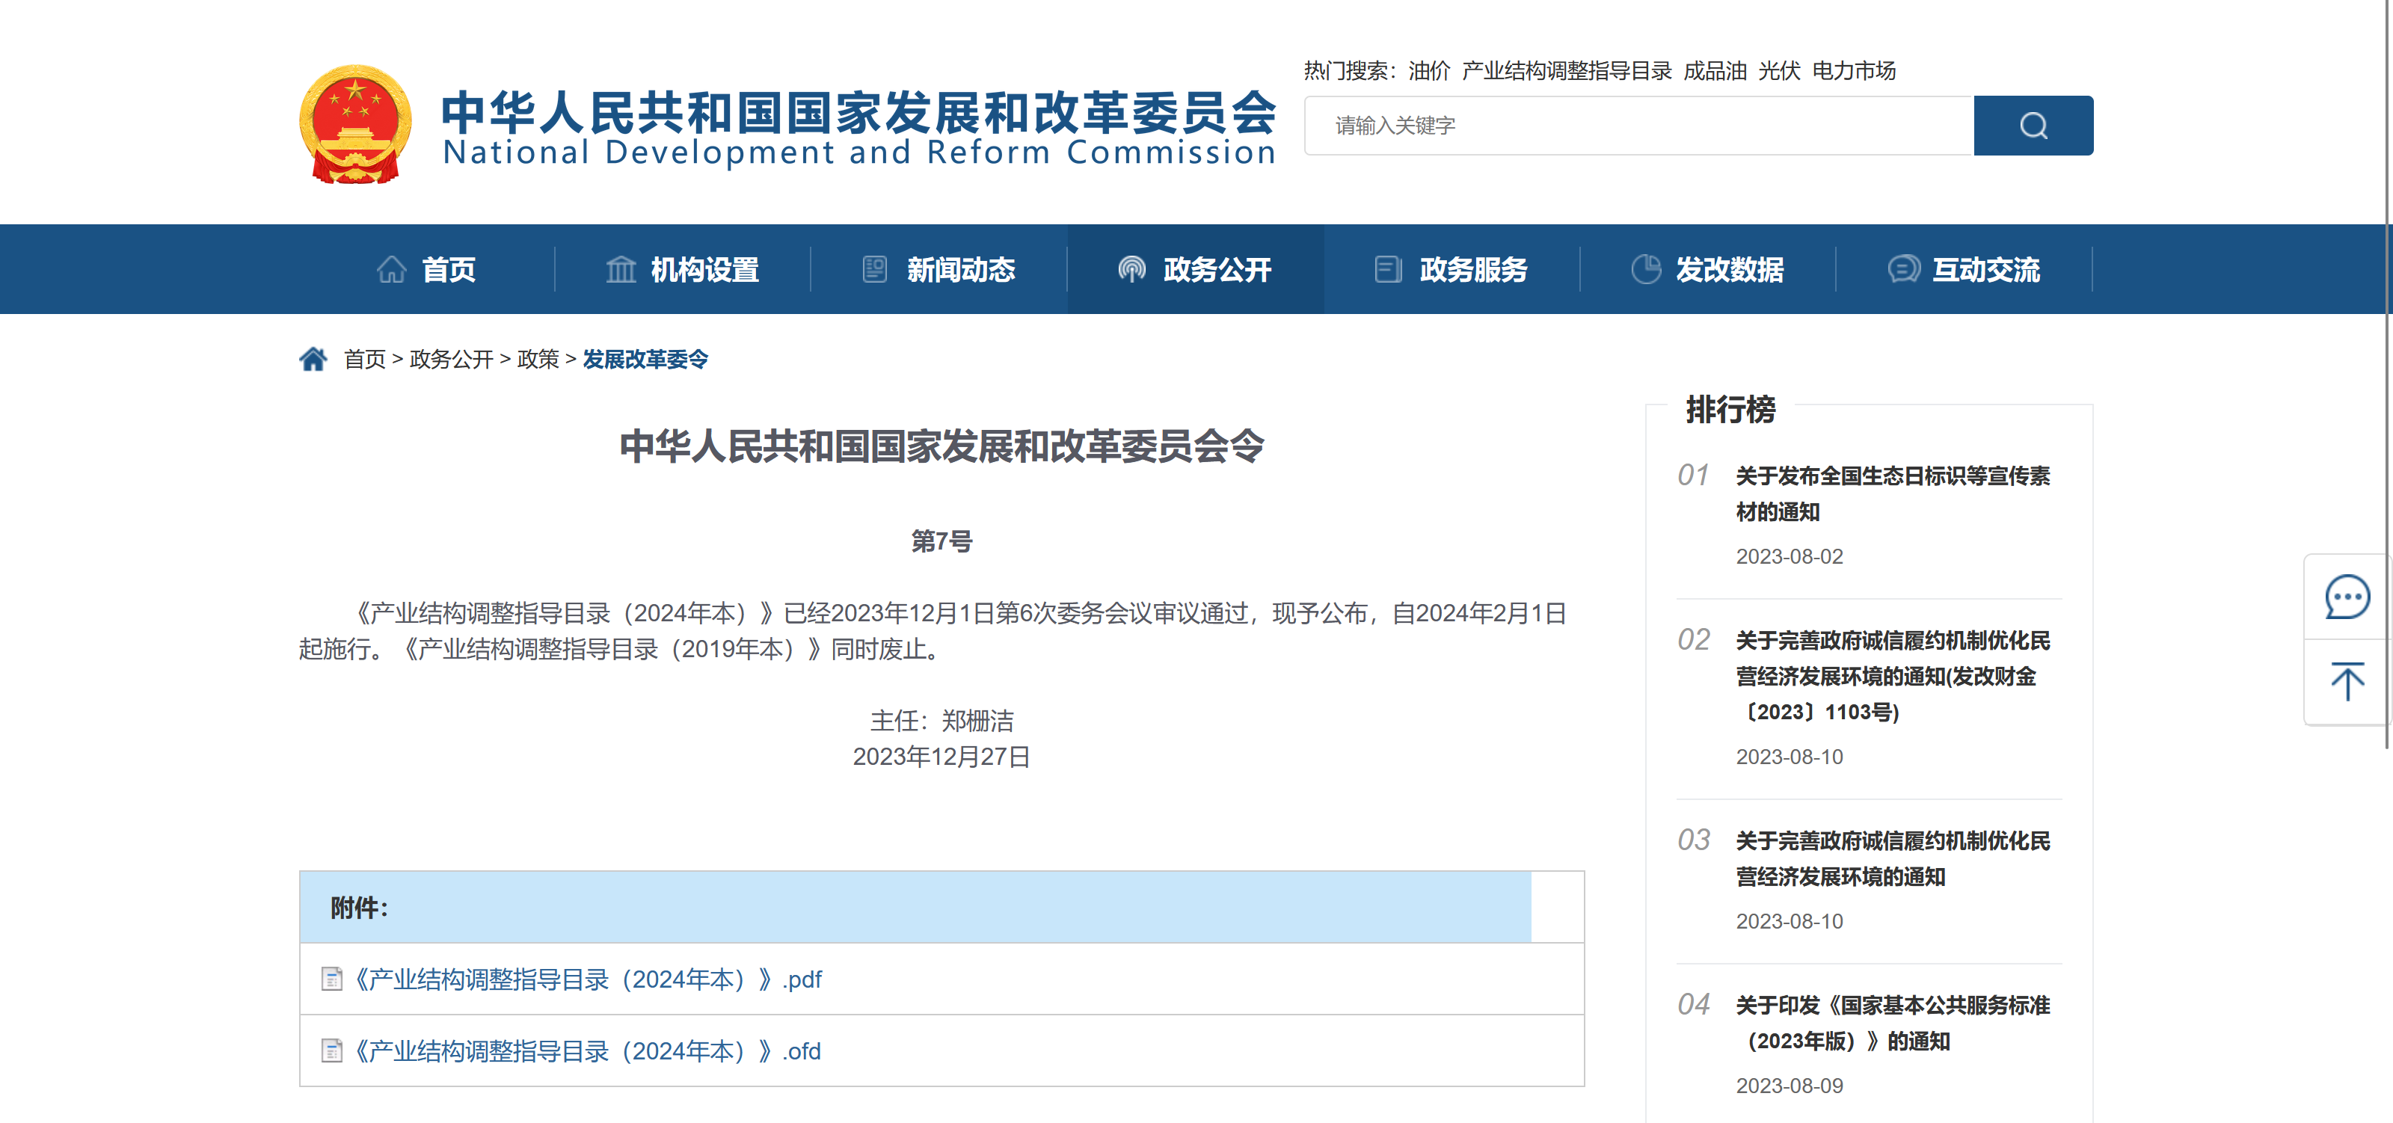Screen dimensions: 2393x1123
Task: Open the 机构设置 navigation menu
Action: click(x=703, y=269)
